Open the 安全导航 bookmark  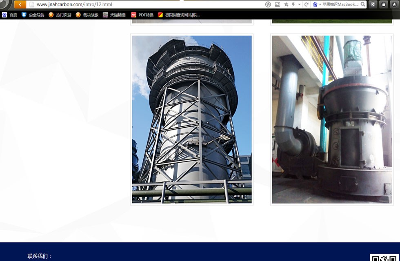pos(33,15)
